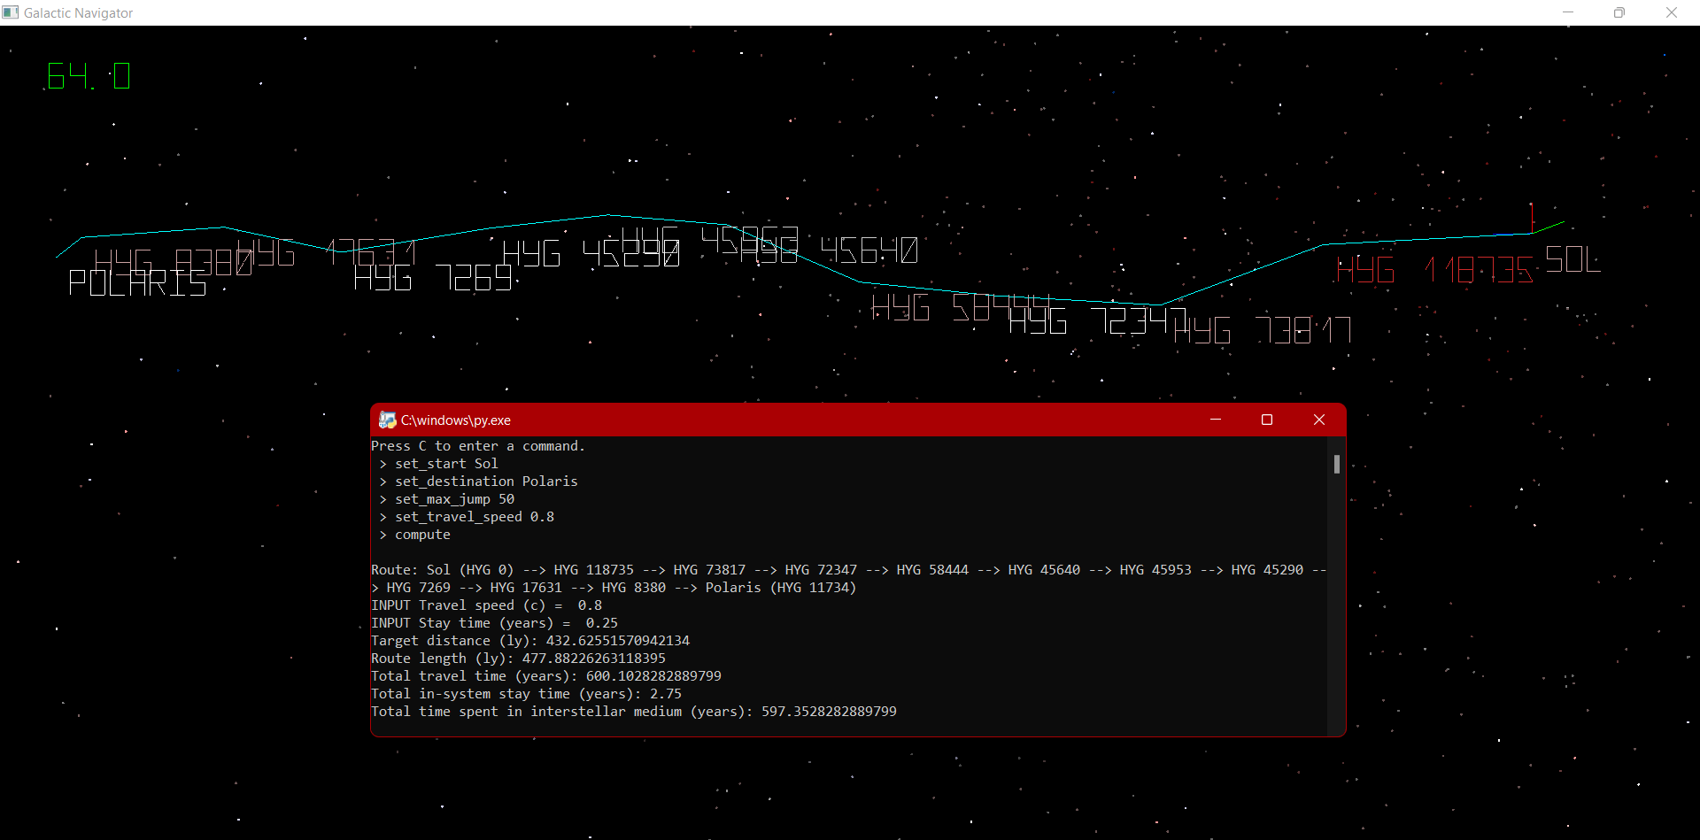Viewport: 1700px width, 840px height.
Task: Click the Galactic Navigator title bar icon
Action: (11, 12)
